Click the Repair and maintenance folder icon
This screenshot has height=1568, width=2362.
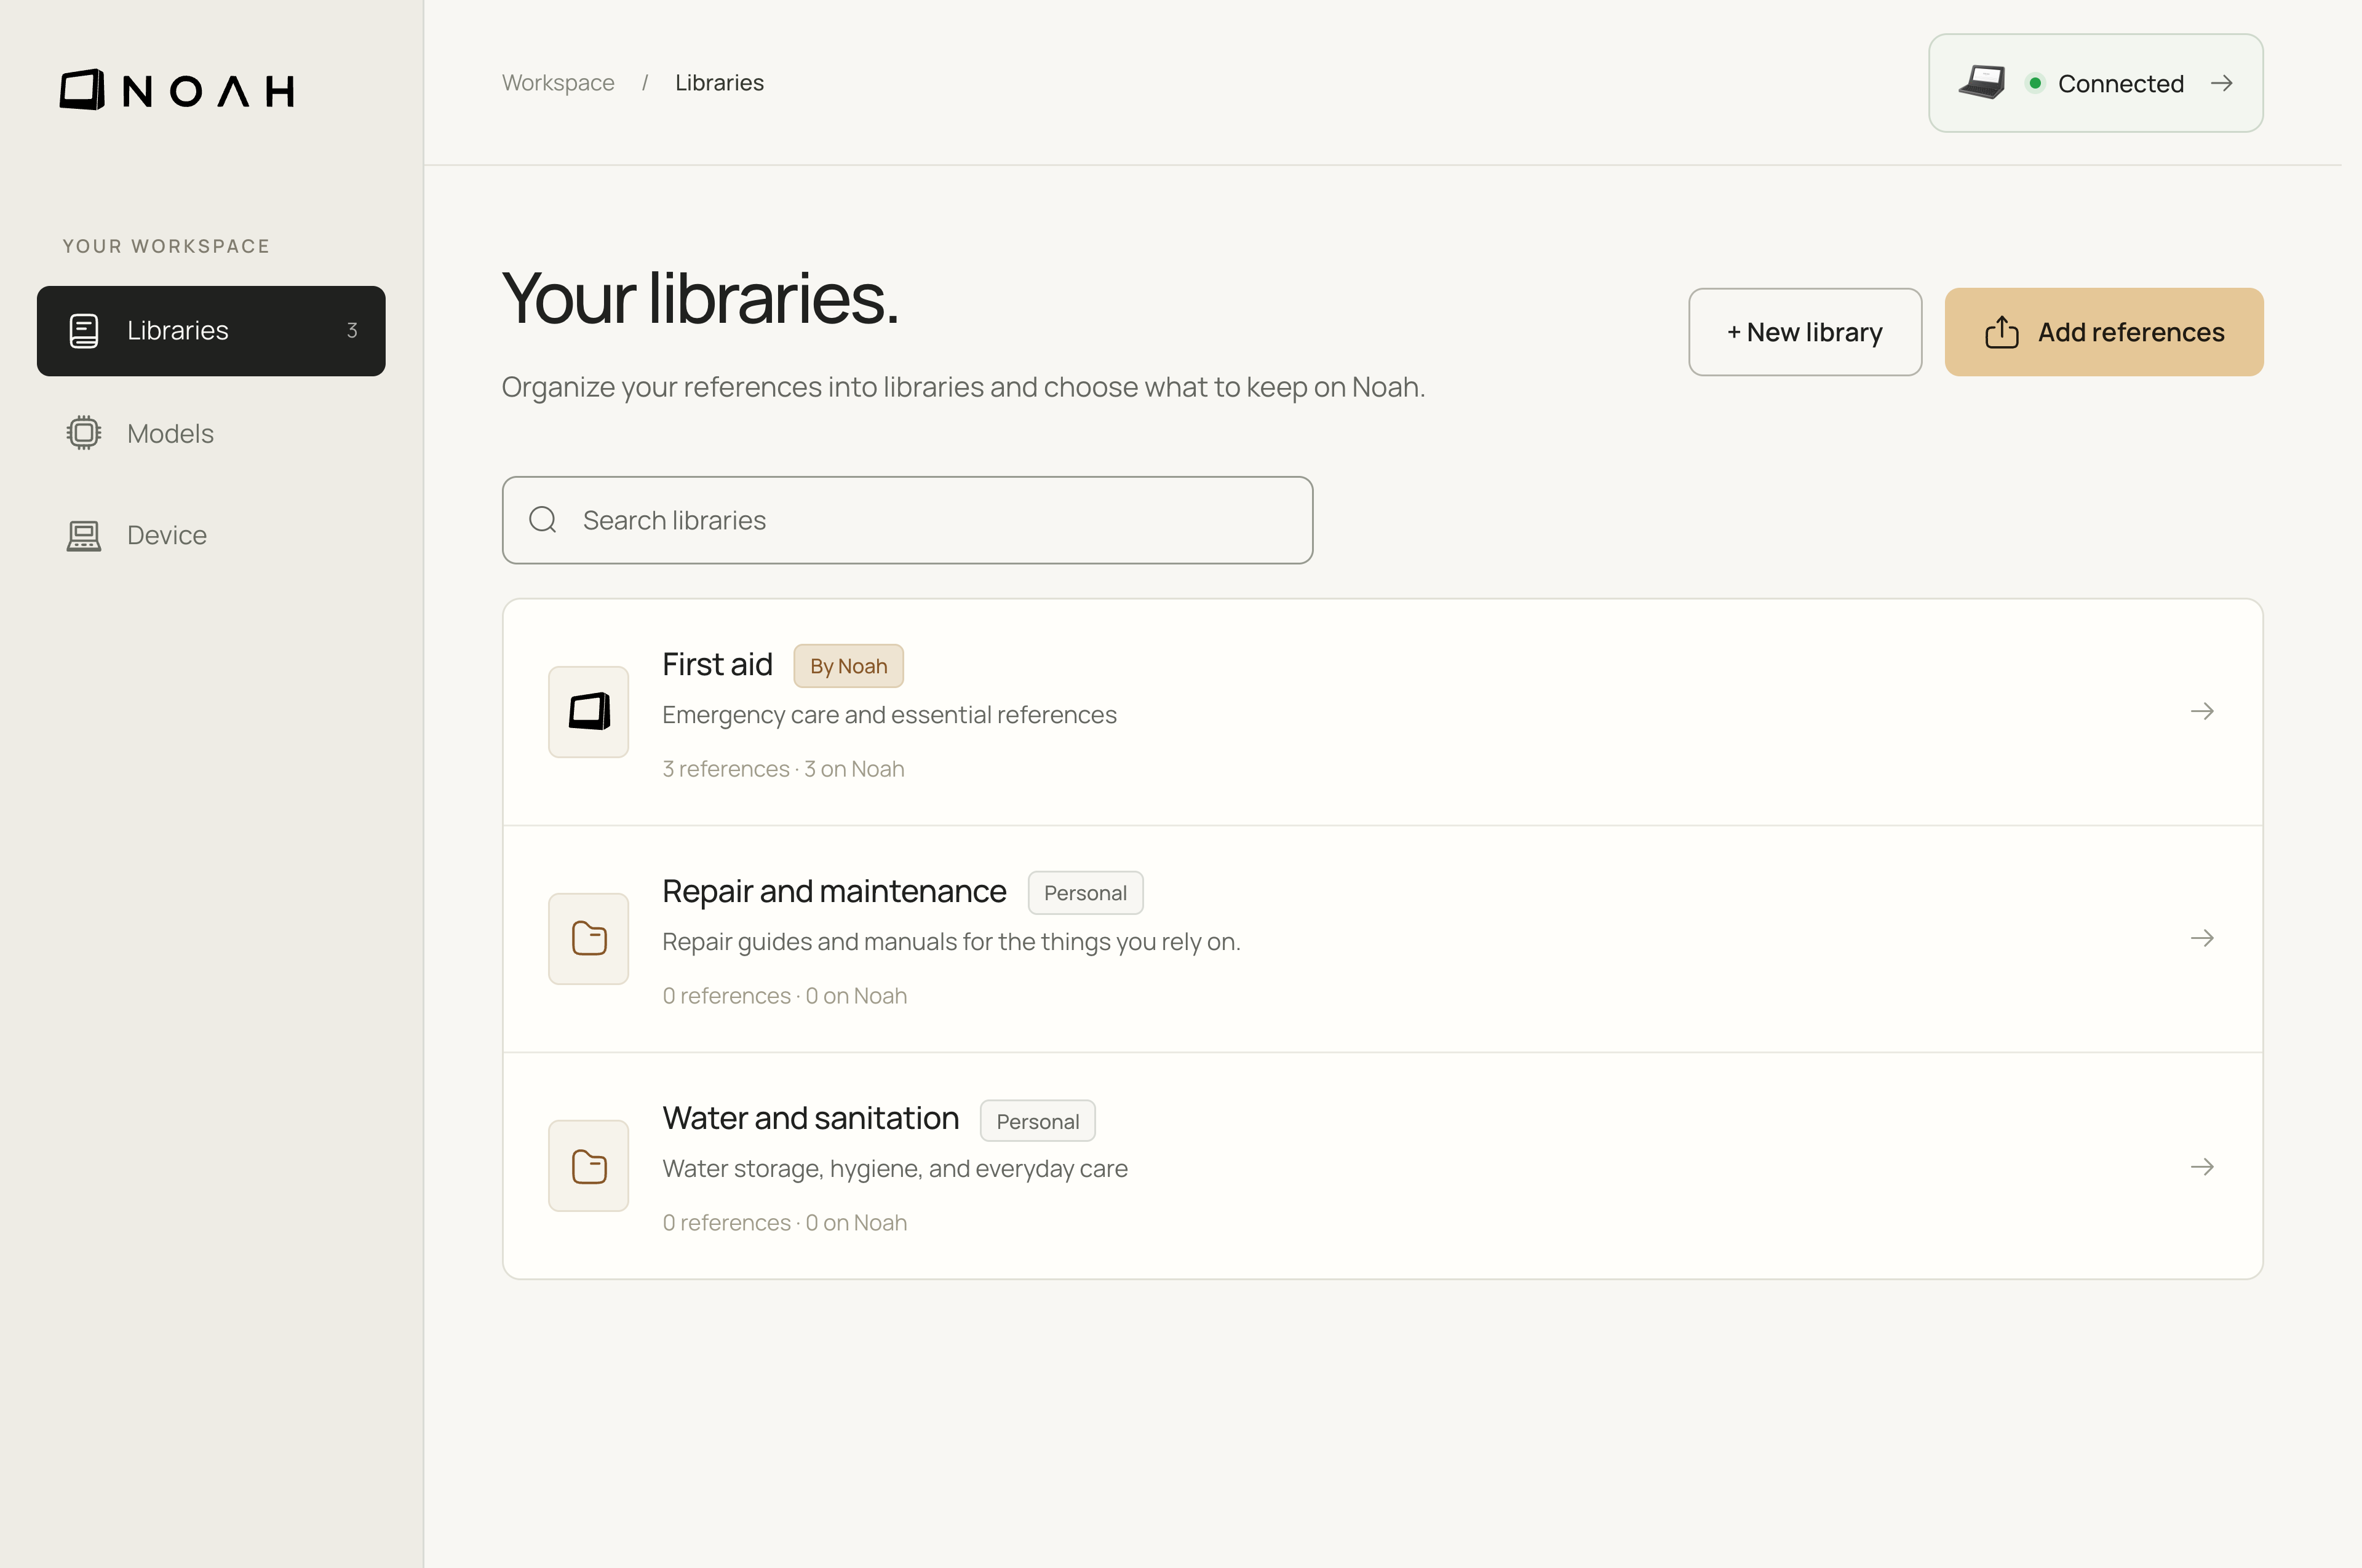tap(589, 939)
